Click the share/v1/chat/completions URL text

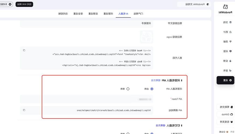[114, 110]
